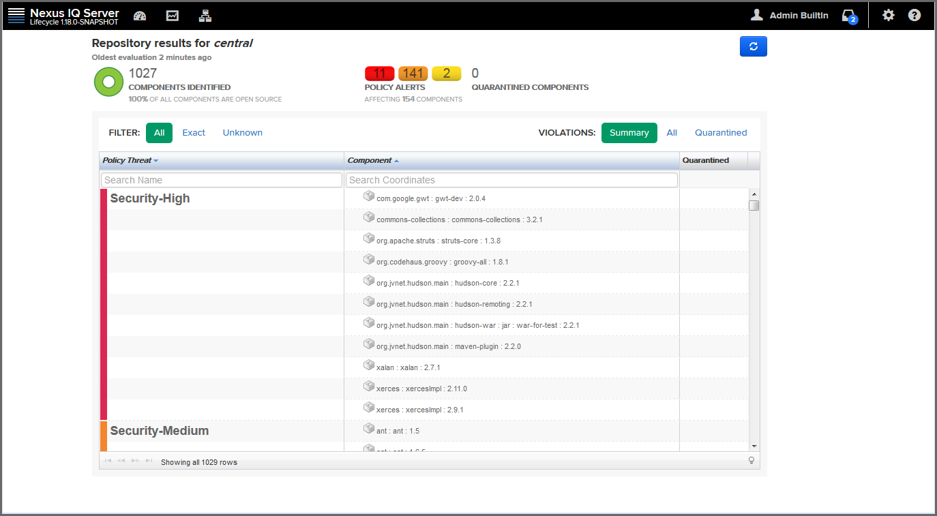
Task: Open hudson-remoting : 2.2.1 component
Action: coord(454,304)
